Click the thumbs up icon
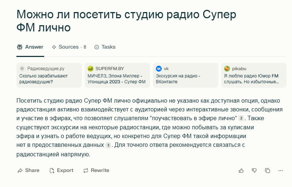 point(241,171)
